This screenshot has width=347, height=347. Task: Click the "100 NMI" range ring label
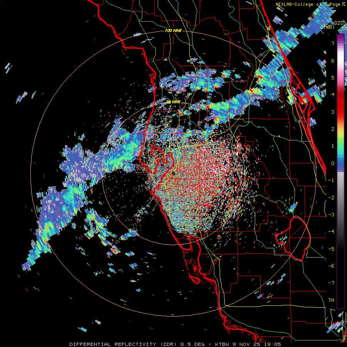(173, 30)
